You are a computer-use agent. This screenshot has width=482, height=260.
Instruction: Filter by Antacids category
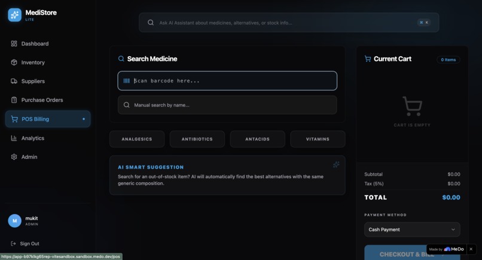click(257, 139)
